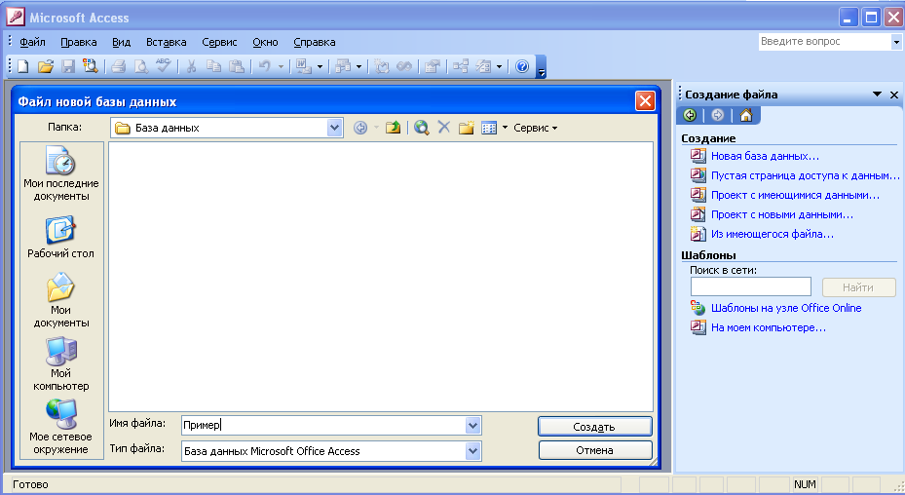Click the Spelling check ABC icon
The width and height of the screenshot is (905, 495).
click(x=163, y=66)
